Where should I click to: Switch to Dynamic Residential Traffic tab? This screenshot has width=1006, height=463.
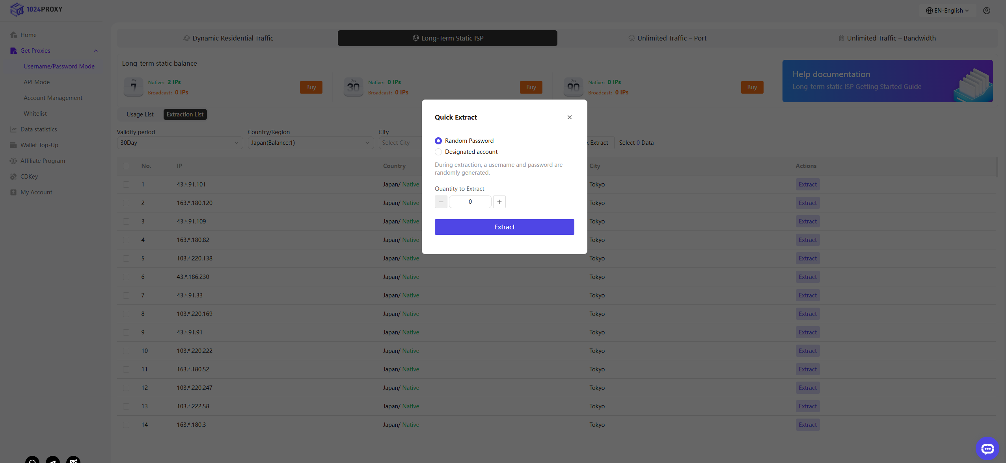[228, 38]
